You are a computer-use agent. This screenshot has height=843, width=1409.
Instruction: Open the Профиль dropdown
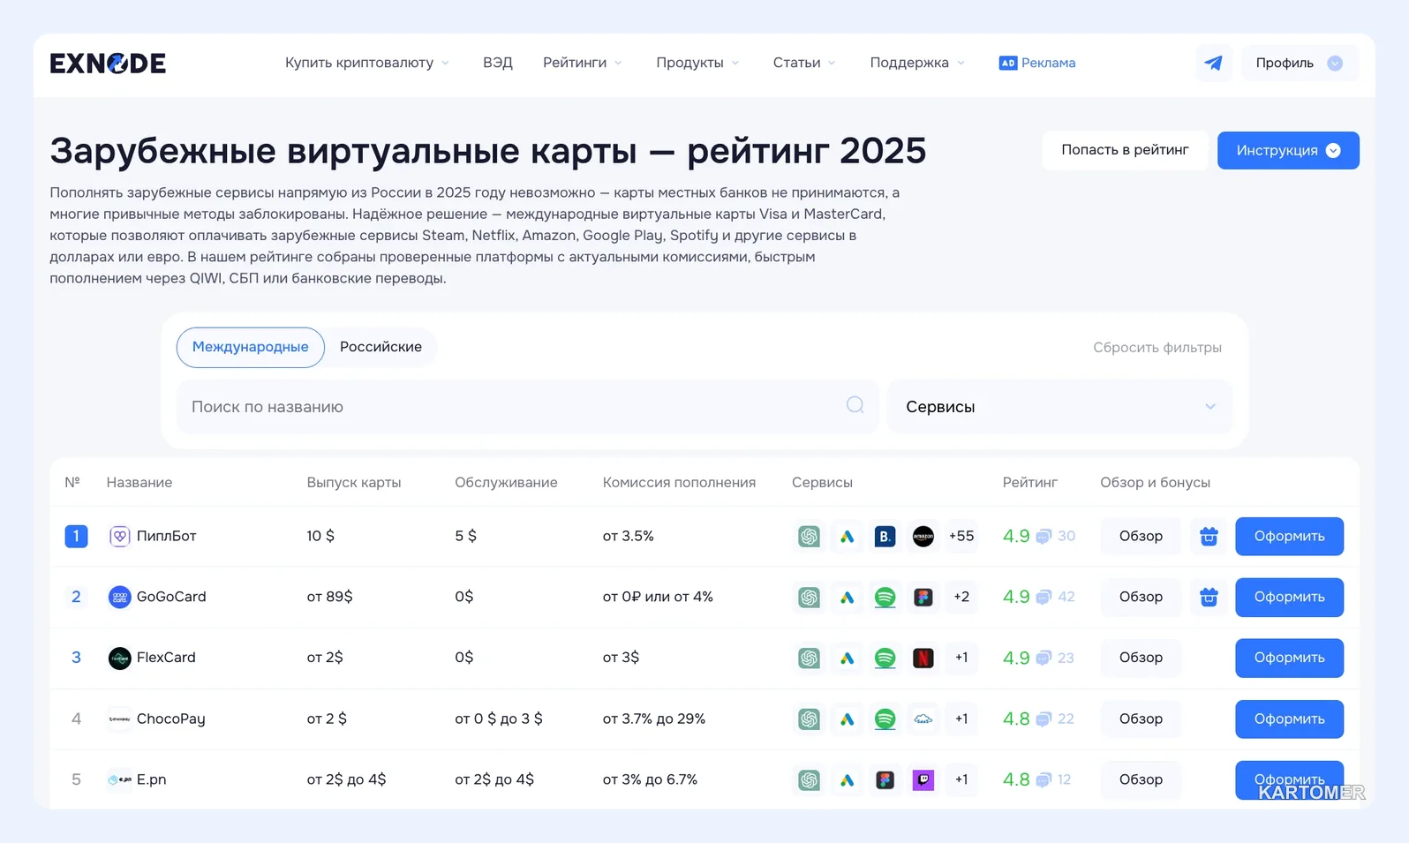[x=1299, y=63]
